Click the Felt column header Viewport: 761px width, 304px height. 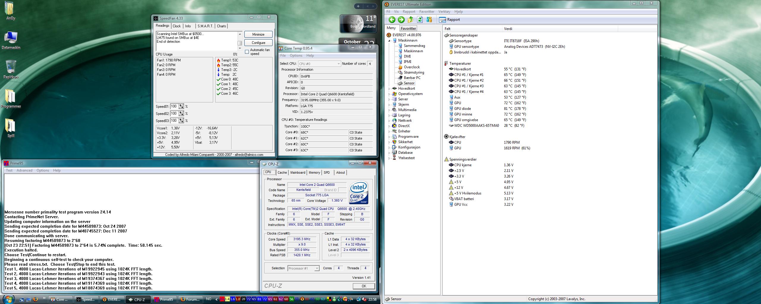coord(472,29)
